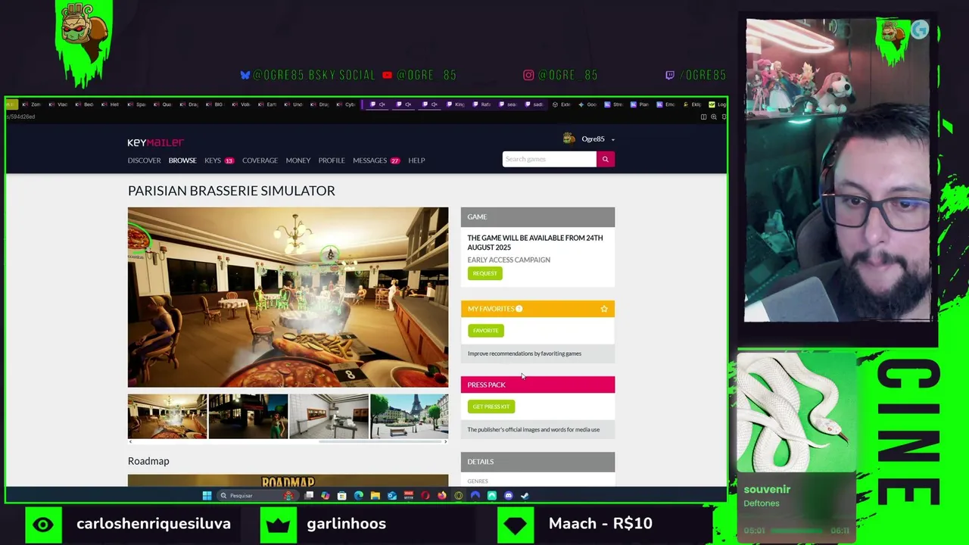This screenshot has height=545, width=969.
Task: Select the kitchen counter thumbnail
Action: point(329,416)
